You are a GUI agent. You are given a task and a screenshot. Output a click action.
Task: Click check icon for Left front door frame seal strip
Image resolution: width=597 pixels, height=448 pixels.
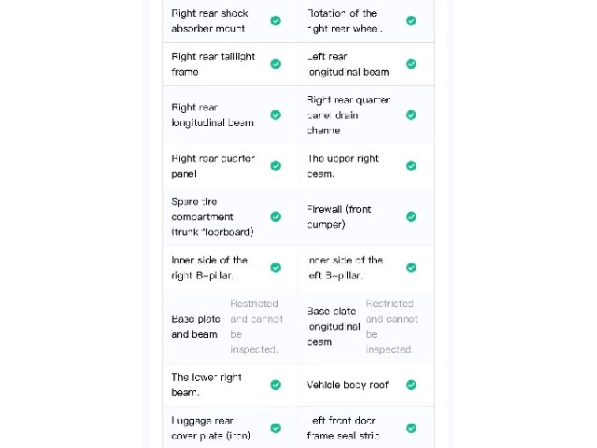click(411, 428)
